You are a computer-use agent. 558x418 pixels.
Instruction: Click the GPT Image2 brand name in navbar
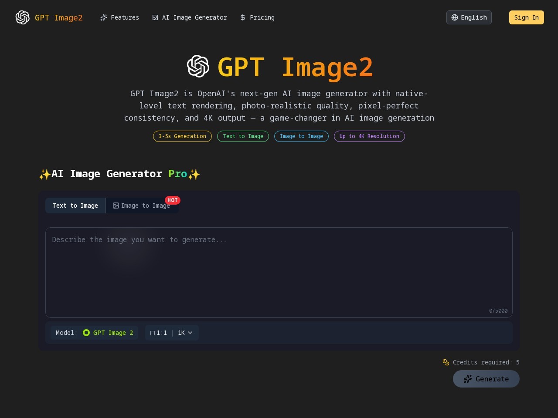click(59, 17)
